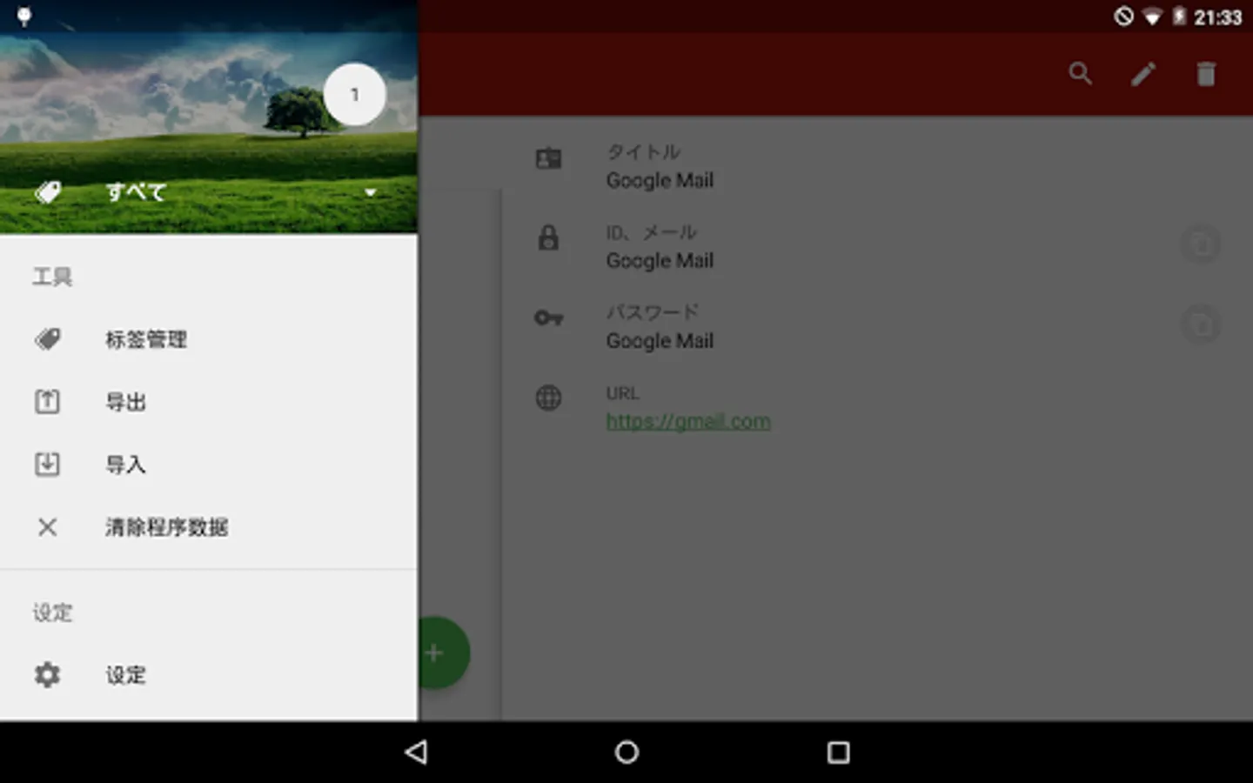Expand the すべて tag dropdown arrow
Viewport: 1253px width, 783px height.
point(371,192)
